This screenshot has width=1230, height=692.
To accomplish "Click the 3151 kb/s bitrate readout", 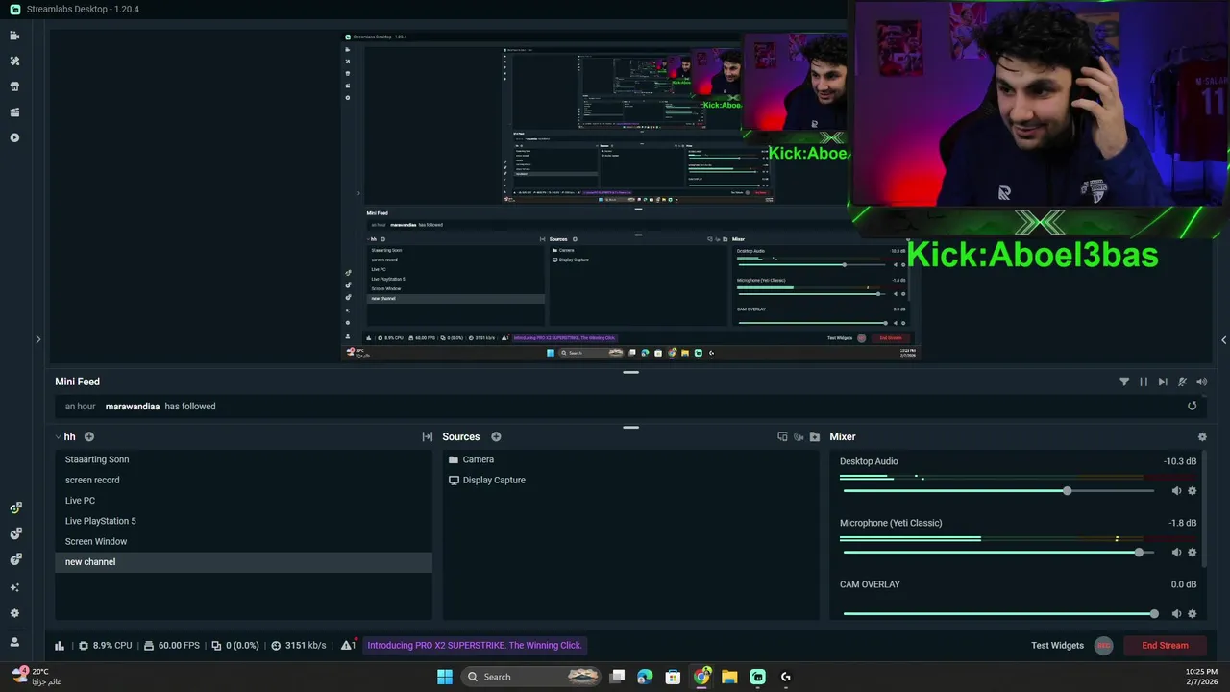I will pos(298,646).
